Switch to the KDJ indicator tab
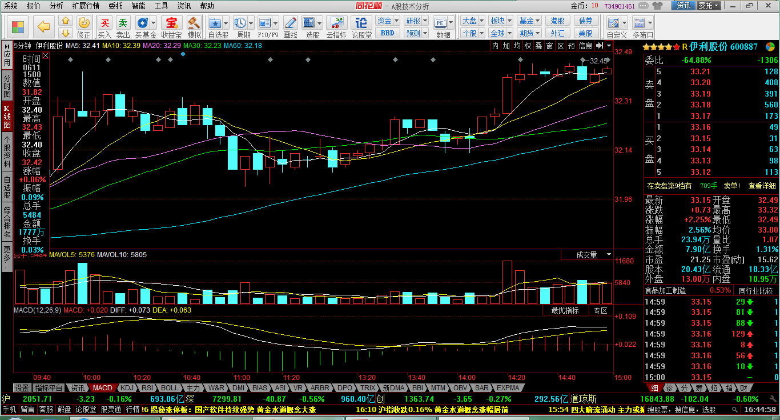The width and height of the screenshot is (780, 420). coord(126,387)
